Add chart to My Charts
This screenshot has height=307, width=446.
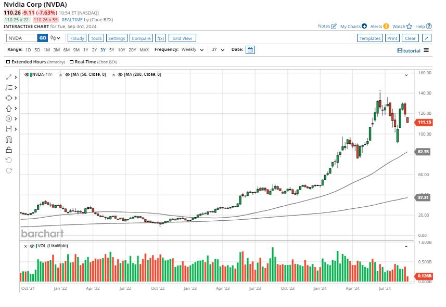(x=353, y=26)
